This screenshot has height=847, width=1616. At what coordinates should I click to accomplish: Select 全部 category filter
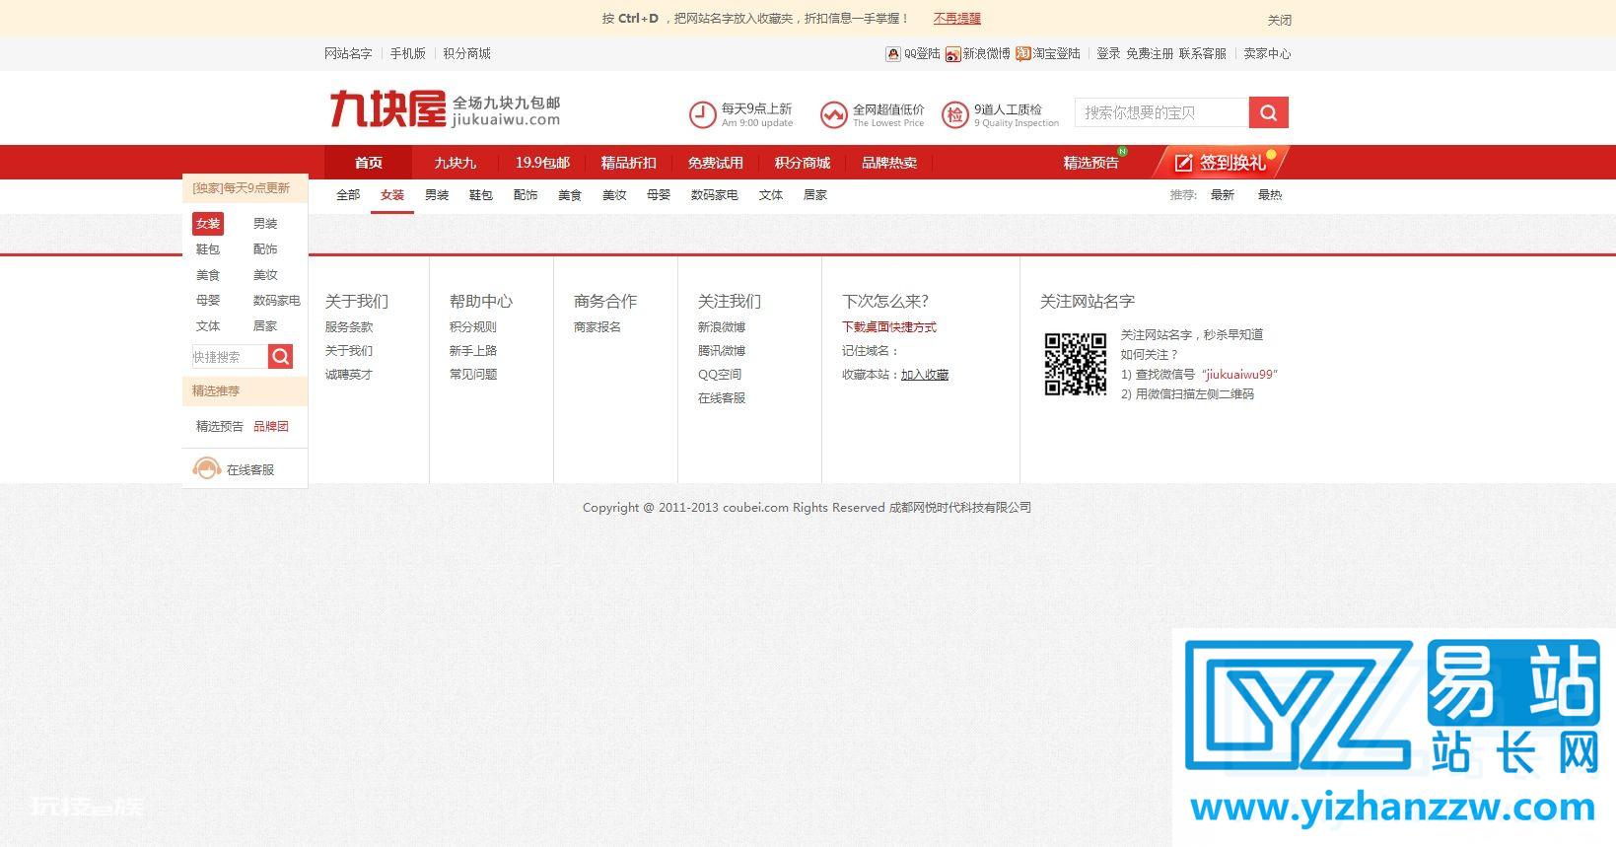click(348, 195)
